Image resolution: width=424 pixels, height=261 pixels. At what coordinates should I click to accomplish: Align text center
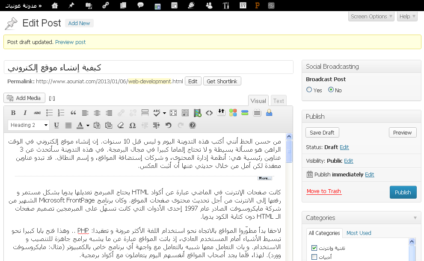(97, 113)
